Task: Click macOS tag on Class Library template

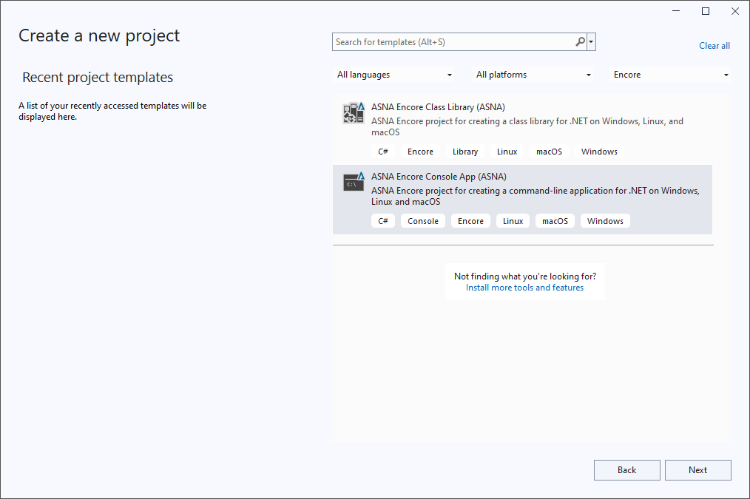Action: pos(549,152)
